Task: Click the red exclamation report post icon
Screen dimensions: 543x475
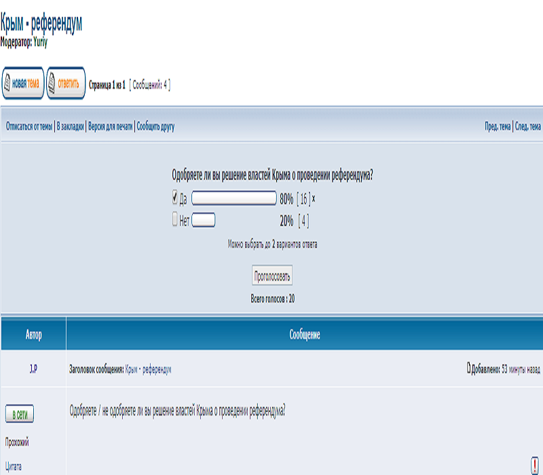Action: tap(534, 463)
